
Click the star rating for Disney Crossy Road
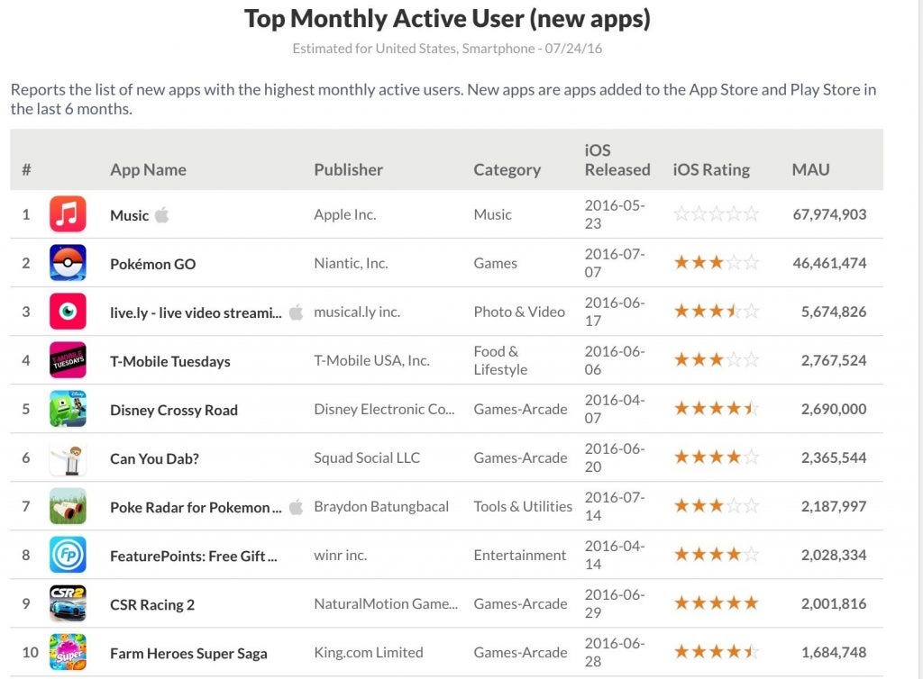click(x=716, y=408)
